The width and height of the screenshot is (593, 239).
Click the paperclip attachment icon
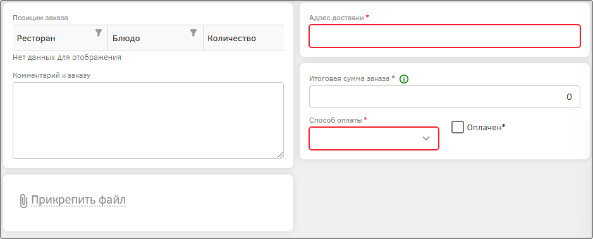point(23,201)
